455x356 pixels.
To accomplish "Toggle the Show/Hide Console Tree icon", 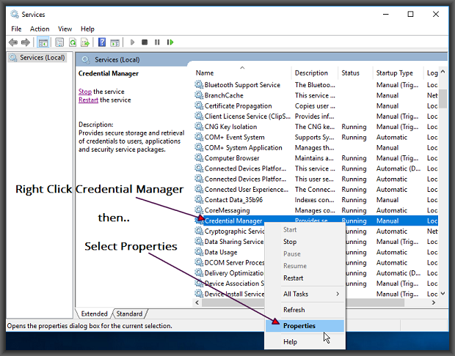I will (x=43, y=42).
